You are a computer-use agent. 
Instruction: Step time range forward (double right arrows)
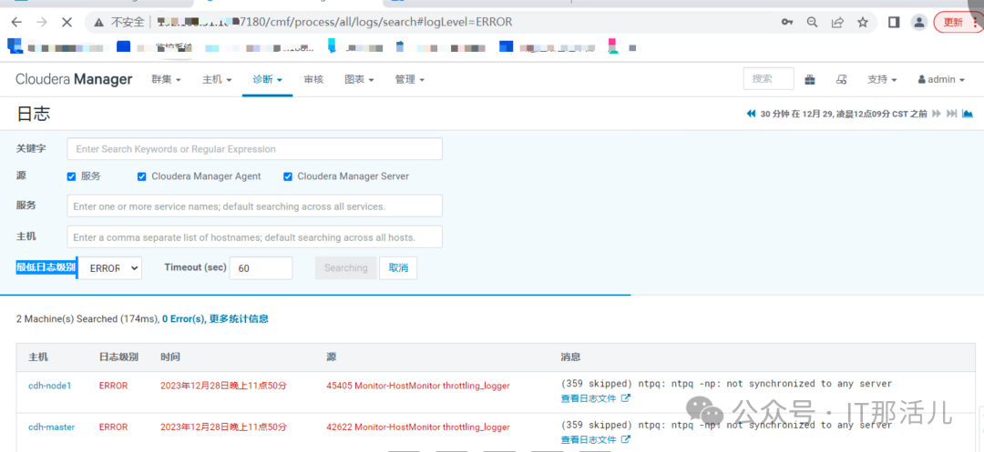click(937, 114)
